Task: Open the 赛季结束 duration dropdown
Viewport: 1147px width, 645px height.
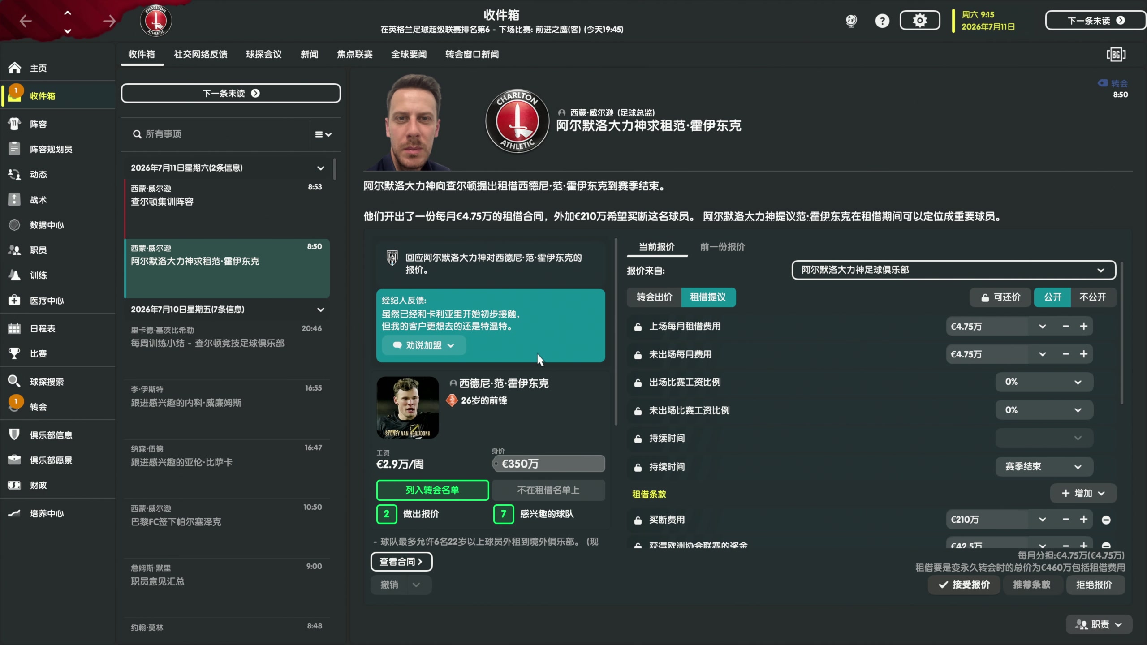Action: pyautogui.click(x=1044, y=467)
